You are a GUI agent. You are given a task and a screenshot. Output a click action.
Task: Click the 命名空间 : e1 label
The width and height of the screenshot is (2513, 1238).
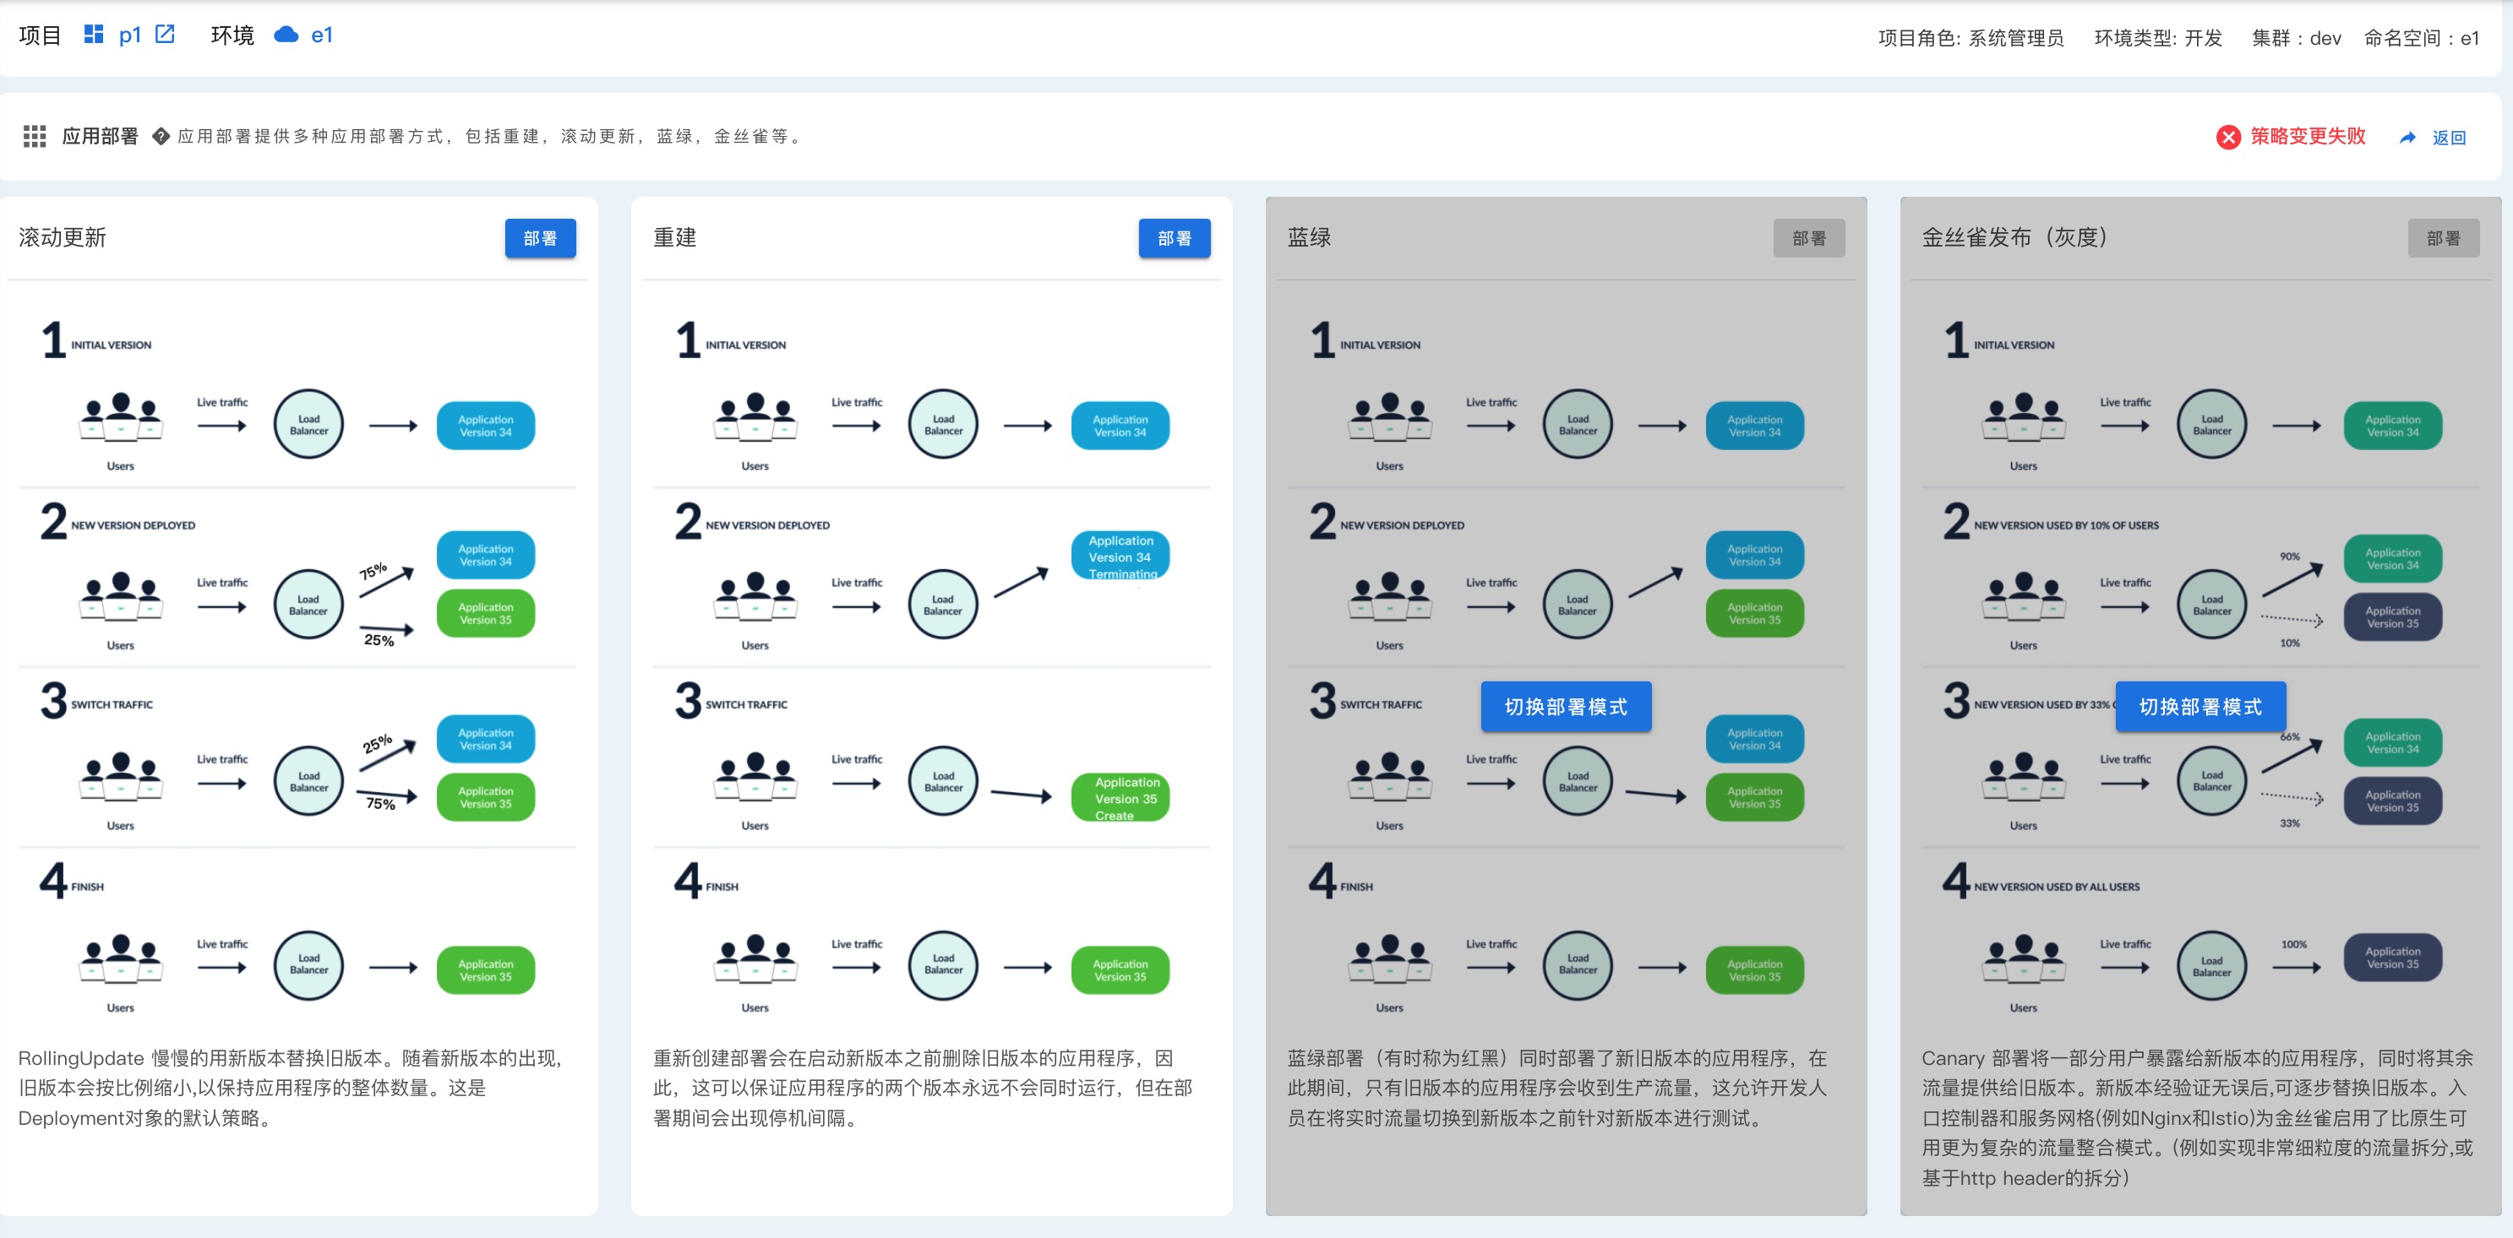[2421, 38]
